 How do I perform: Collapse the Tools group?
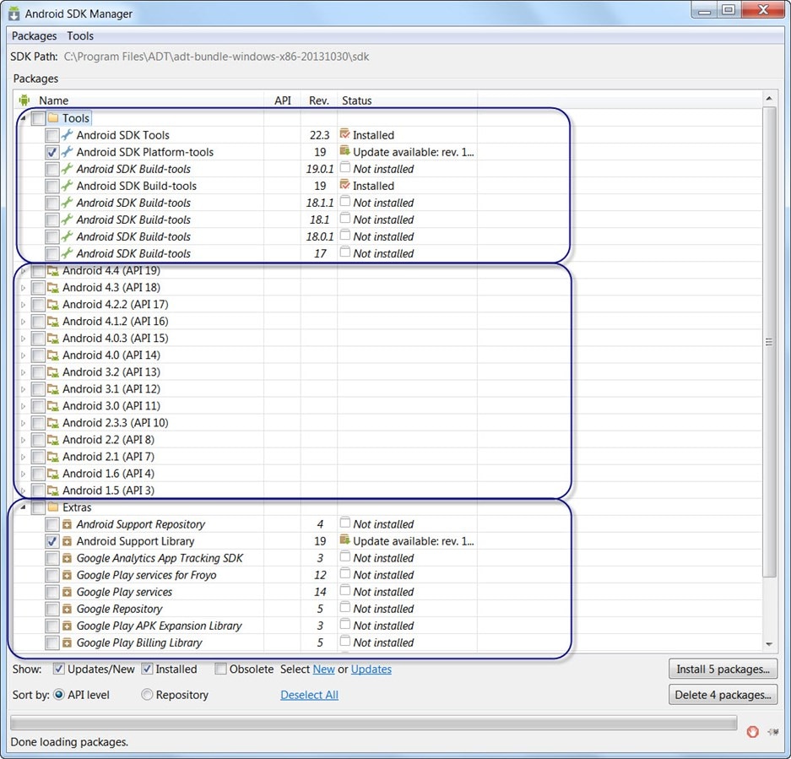point(23,118)
